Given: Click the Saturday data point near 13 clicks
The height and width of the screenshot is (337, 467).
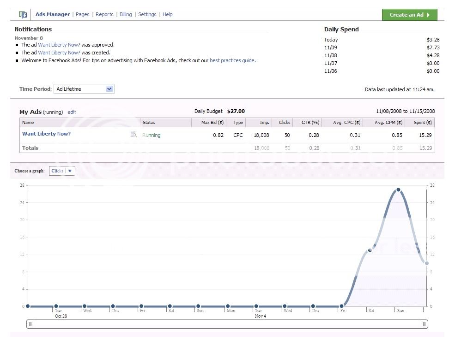Looking at the screenshot, I should point(370,250).
